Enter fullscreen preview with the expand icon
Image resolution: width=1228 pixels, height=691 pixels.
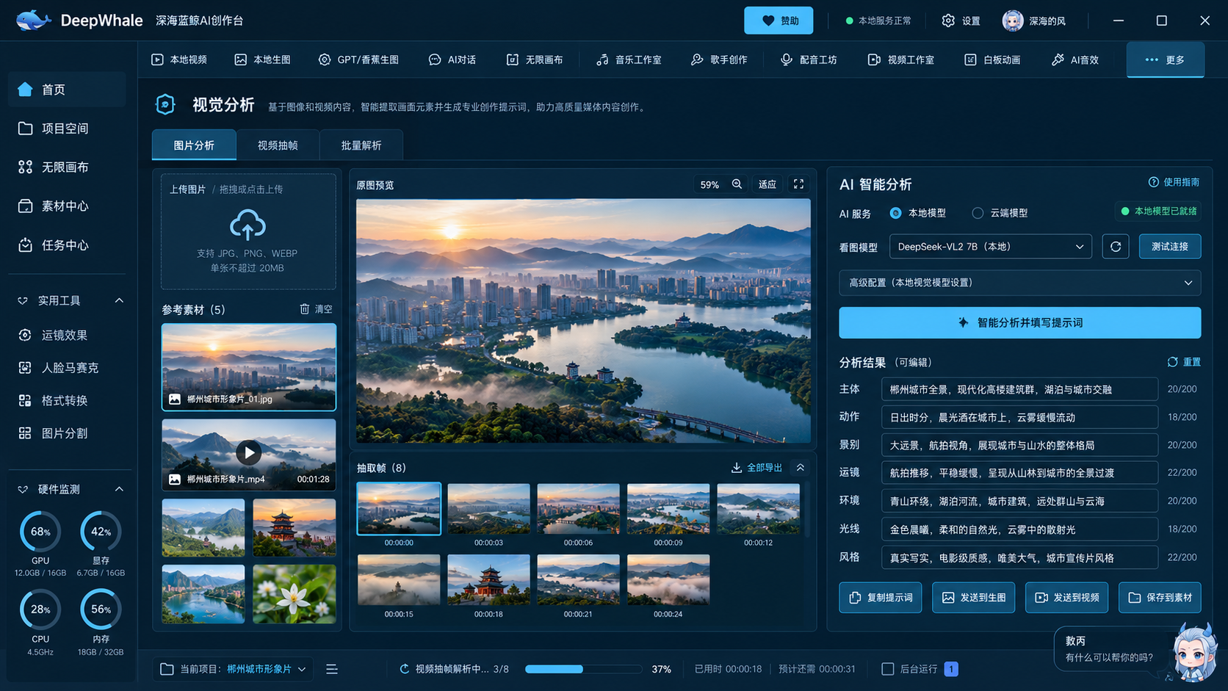point(798,184)
